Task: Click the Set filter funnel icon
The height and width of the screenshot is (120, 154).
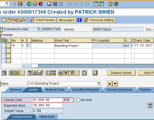Action: (72, 73)
